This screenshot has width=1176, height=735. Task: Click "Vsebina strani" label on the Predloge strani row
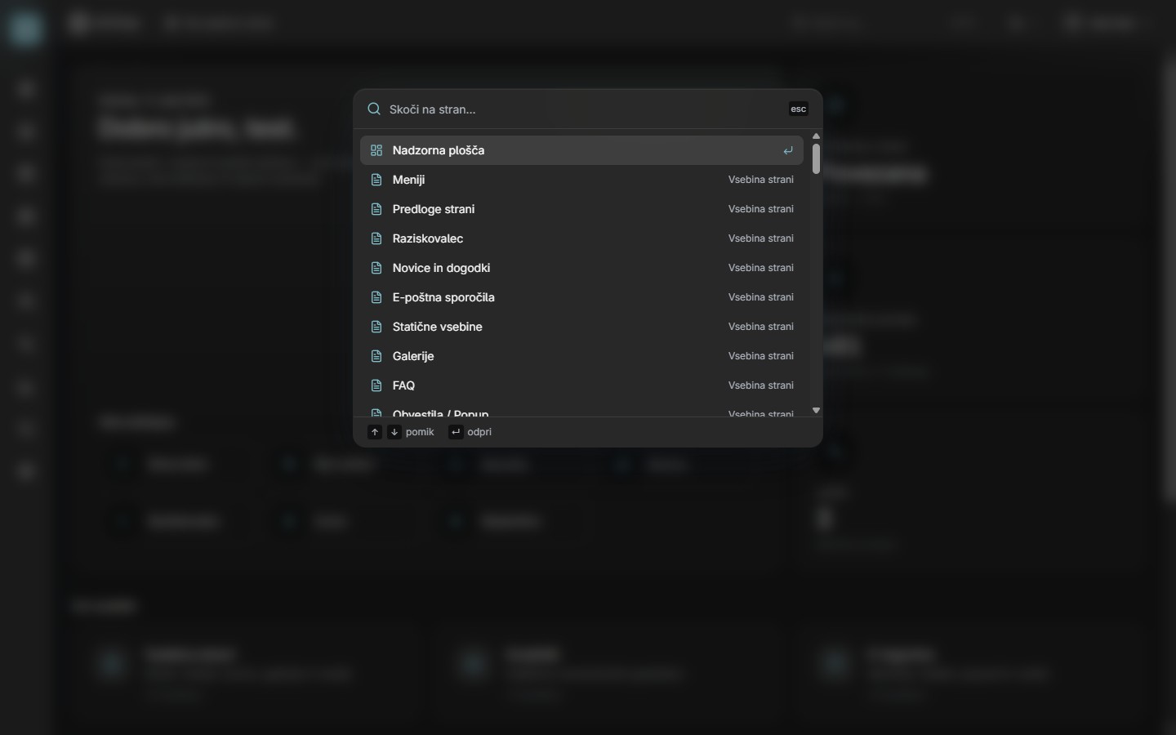pyautogui.click(x=761, y=209)
